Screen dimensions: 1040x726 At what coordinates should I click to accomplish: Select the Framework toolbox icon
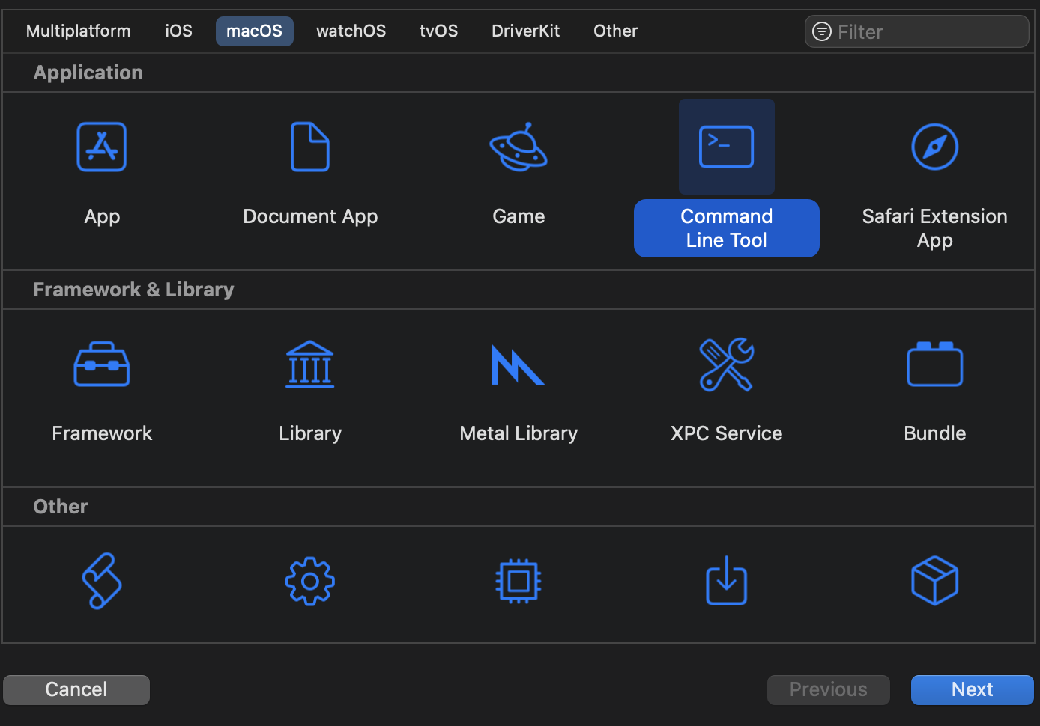coord(102,364)
